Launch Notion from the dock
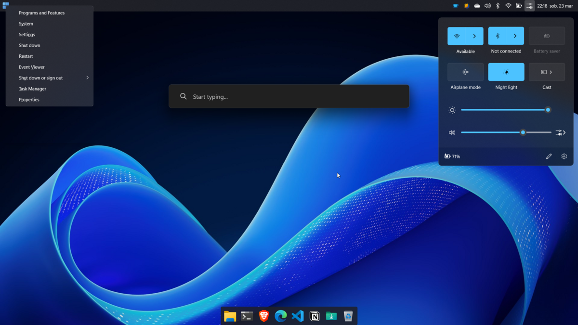This screenshot has height=325, width=578. point(314,316)
